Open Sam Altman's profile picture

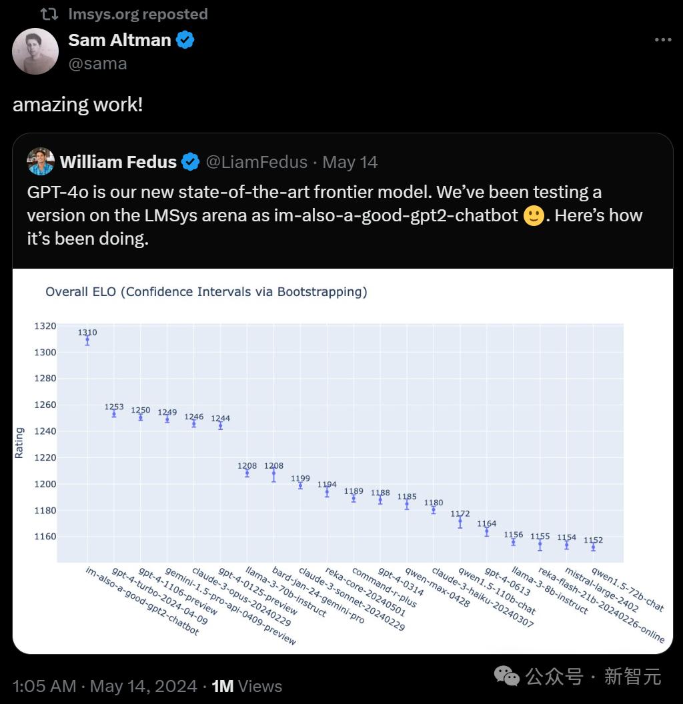tap(35, 51)
